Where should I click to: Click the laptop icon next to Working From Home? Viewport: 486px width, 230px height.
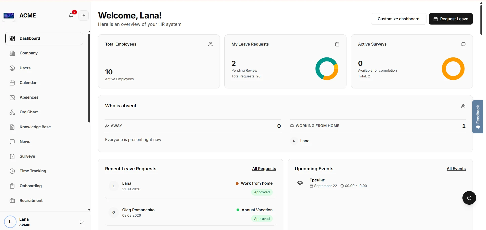coord(292,126)
